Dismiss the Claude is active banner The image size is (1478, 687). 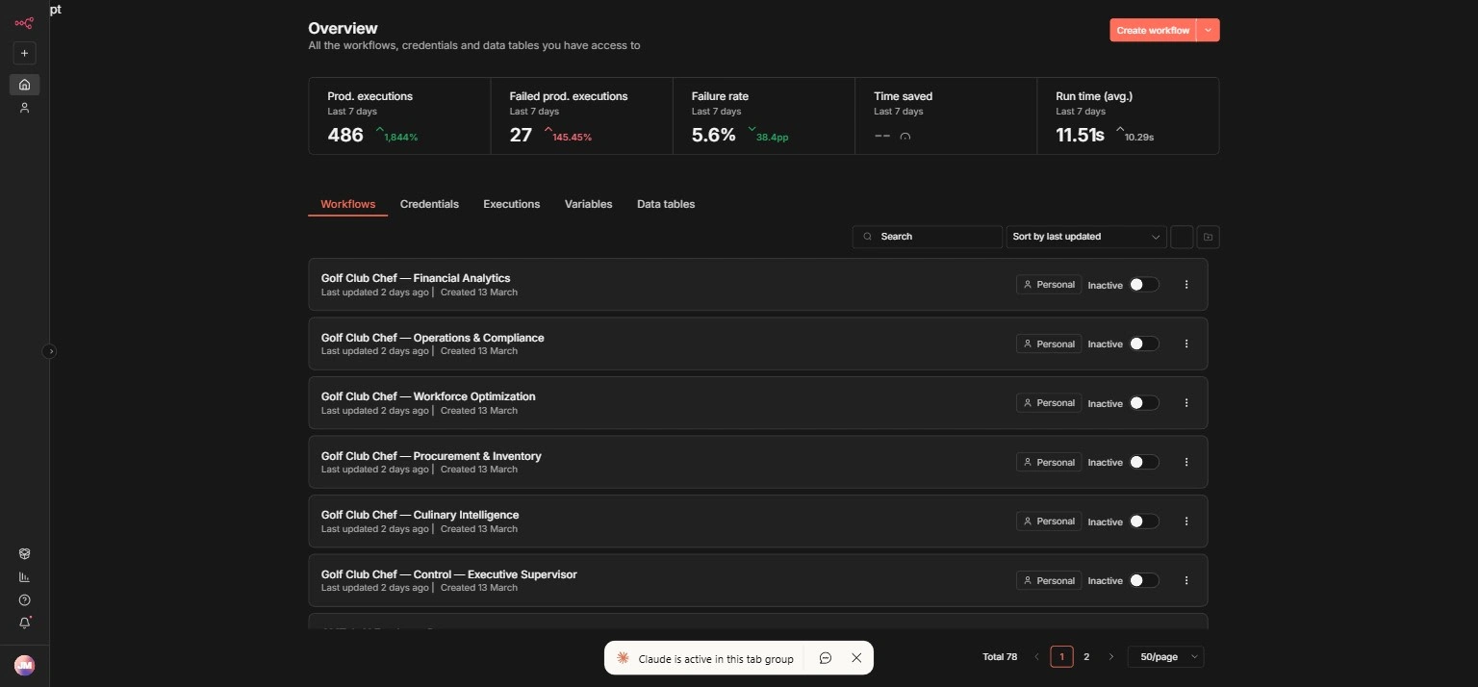coord(856,658)
